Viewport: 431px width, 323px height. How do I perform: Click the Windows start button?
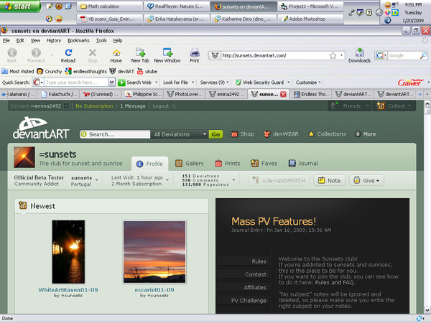20,6
